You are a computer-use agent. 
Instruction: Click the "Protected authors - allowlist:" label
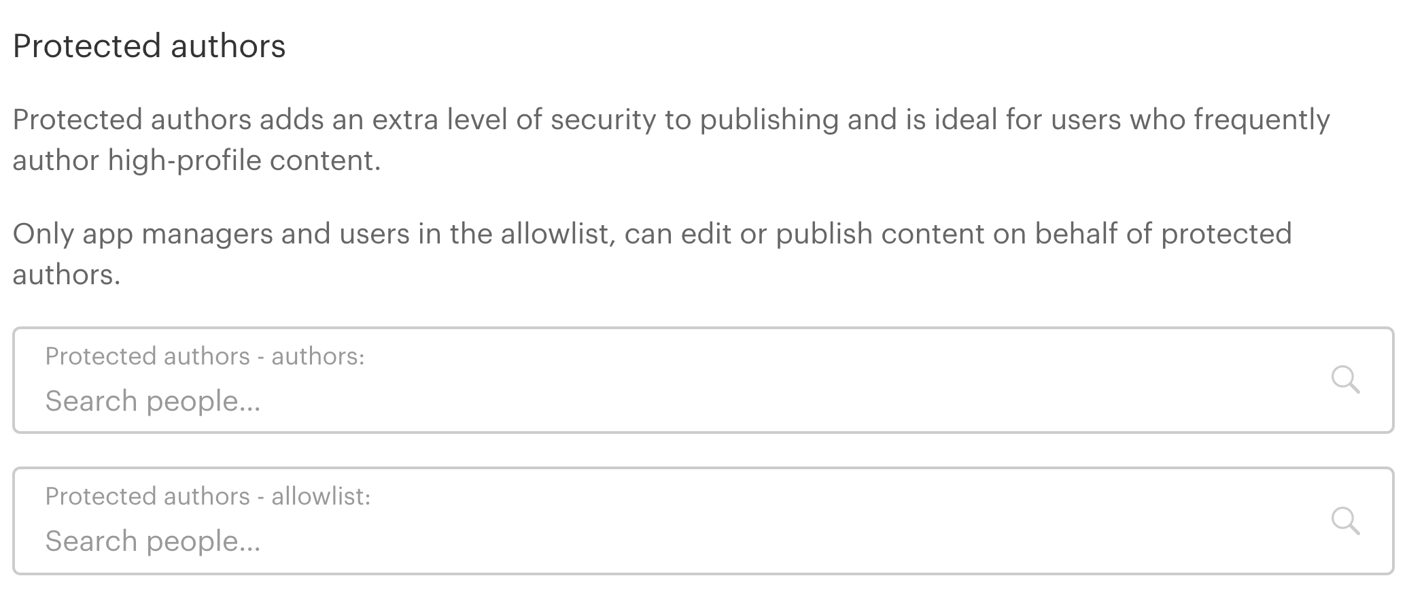point(207,496)
